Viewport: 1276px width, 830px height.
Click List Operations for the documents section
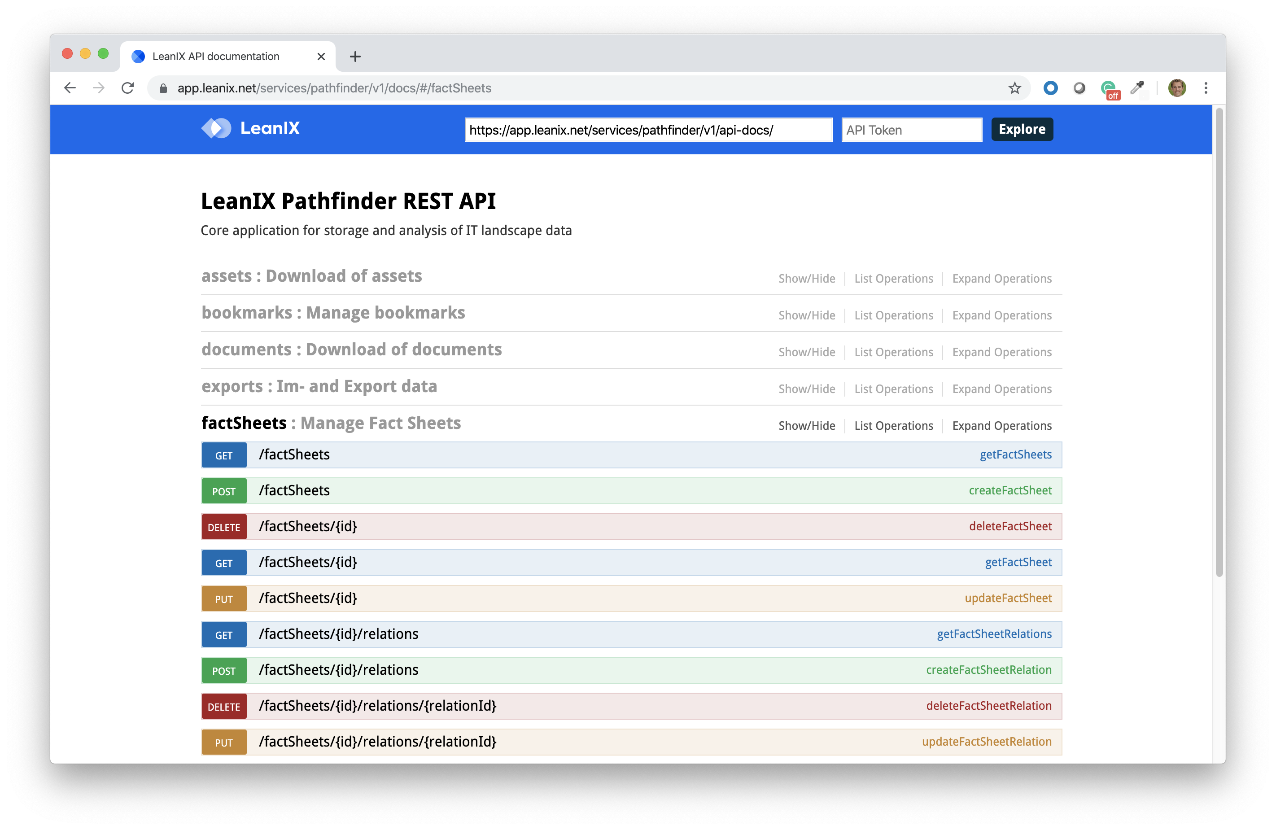[893, 352]
